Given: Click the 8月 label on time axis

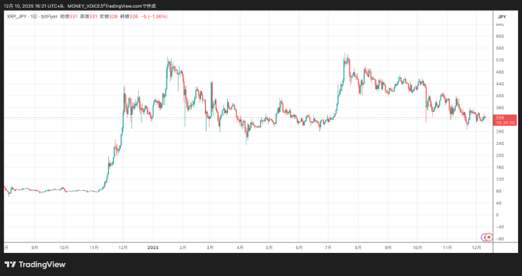Looking at the screenshot, I should pyautogui.click(x=358, y=248).
